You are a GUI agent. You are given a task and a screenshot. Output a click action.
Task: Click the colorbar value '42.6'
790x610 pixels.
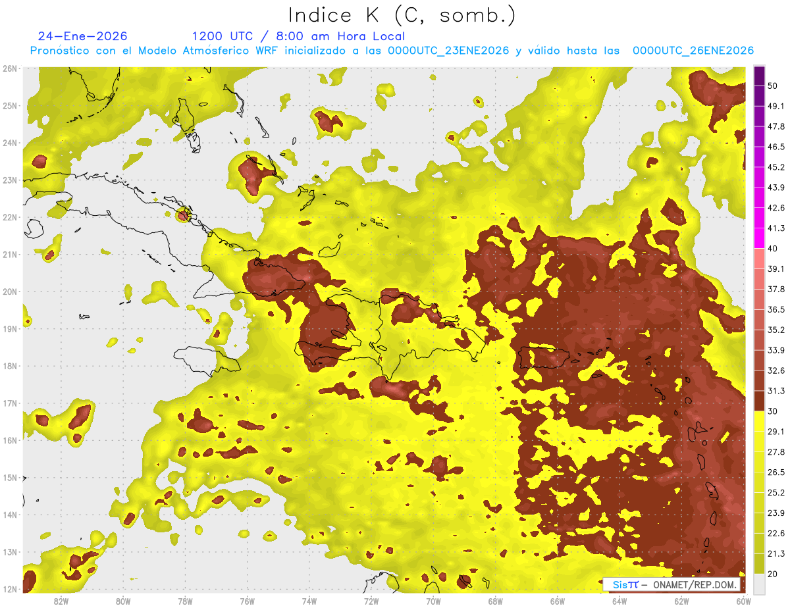[776, 208]
